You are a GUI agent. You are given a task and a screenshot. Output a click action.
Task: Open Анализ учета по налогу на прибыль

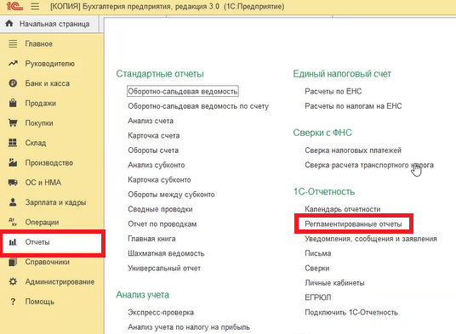(189, 327)
